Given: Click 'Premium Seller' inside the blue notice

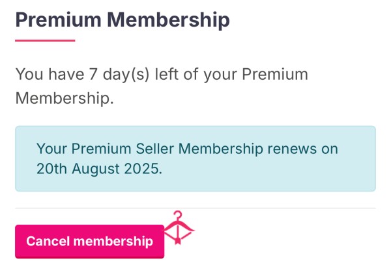Looking at the screenshot, I should point(123,149).
